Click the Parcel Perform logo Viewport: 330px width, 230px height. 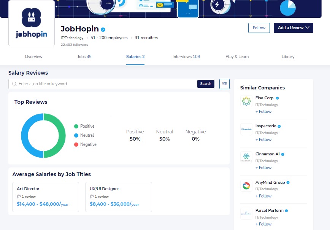click(246, 214)
